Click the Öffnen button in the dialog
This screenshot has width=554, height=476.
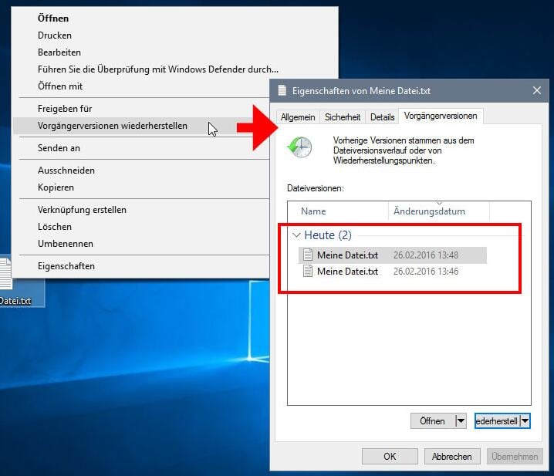432,421
